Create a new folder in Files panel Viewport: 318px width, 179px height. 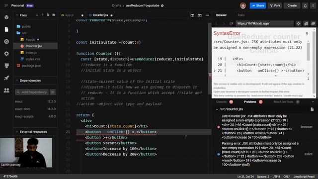click(x=54, y=15)
